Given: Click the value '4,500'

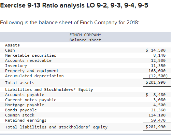Looking at the screenshot, I should pyautogui.click(x=159, y=105).
